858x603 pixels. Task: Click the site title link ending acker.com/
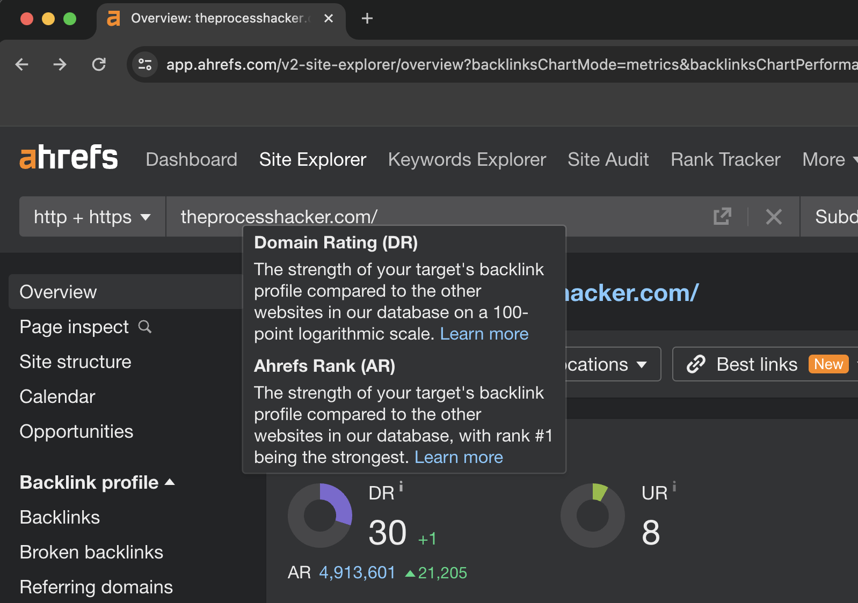pos(631,293)
